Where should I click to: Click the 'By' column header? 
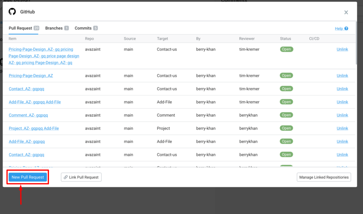pos(198,39)
